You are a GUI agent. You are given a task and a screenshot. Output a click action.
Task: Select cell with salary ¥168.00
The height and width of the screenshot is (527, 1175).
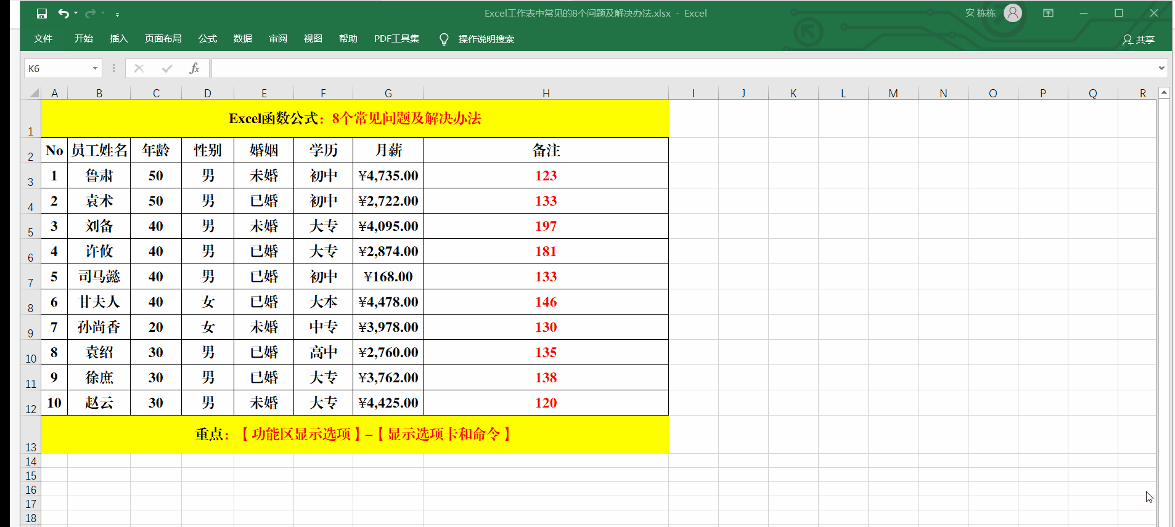pyautogui.click(x=388, y=276)
